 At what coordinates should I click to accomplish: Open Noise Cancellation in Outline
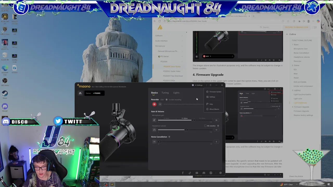pyautogui.click(x=302, y=53)
